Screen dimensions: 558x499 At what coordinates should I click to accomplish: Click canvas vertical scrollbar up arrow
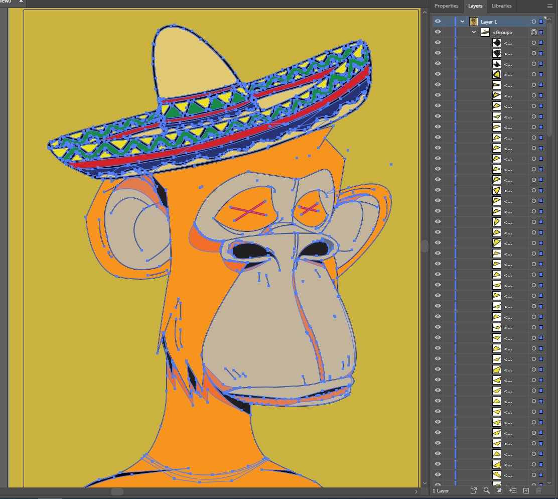coord(425,13)
